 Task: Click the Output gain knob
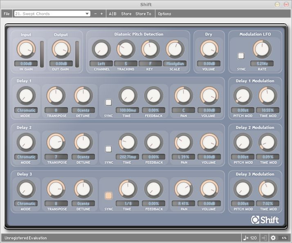pos(61,49)
